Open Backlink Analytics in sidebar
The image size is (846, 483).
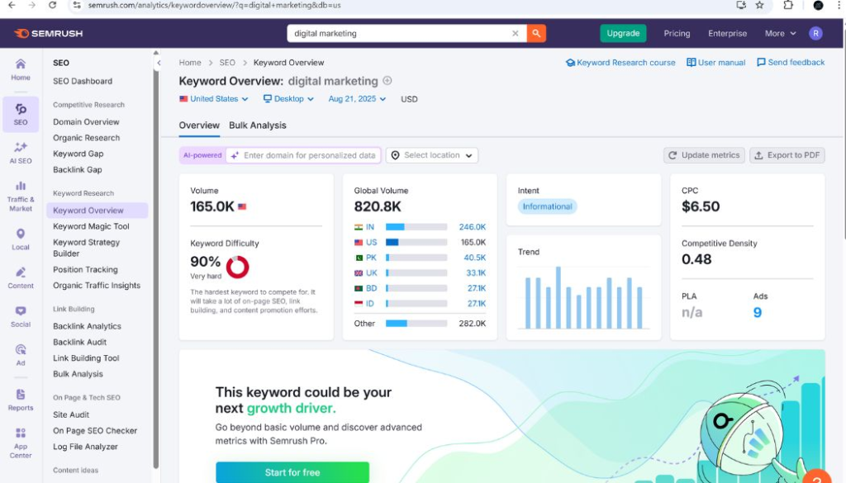(x=87, y=326)
